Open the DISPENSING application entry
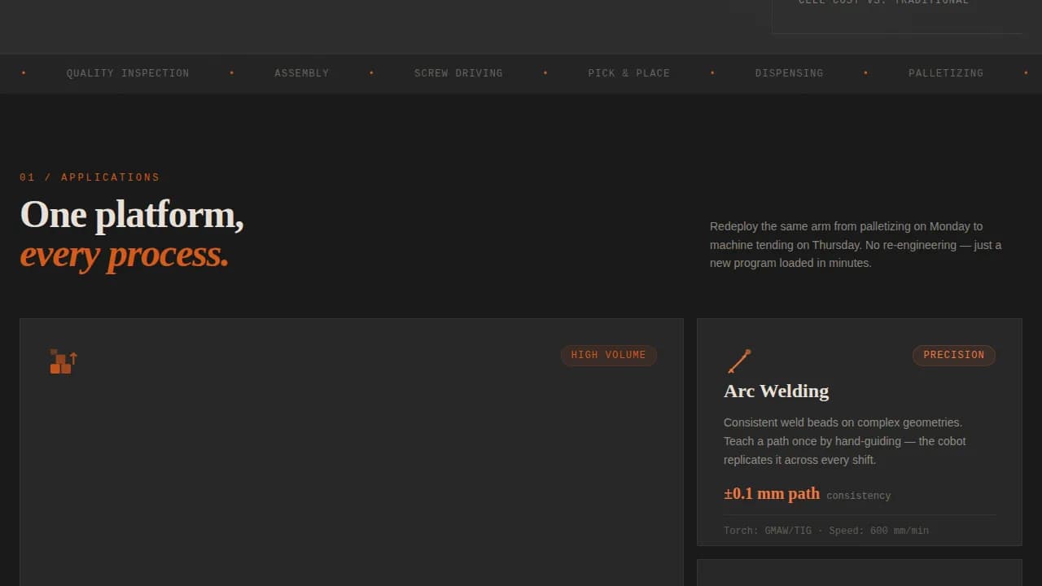 789,73
